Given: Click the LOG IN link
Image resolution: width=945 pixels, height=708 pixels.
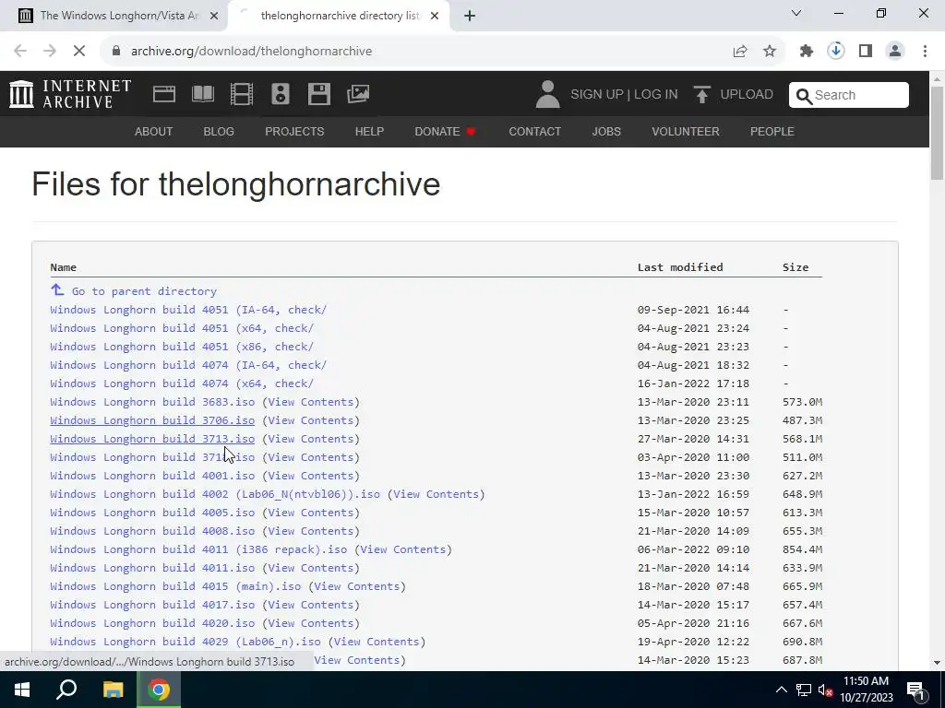Looking at the screenshot, I should pos(656,95).
